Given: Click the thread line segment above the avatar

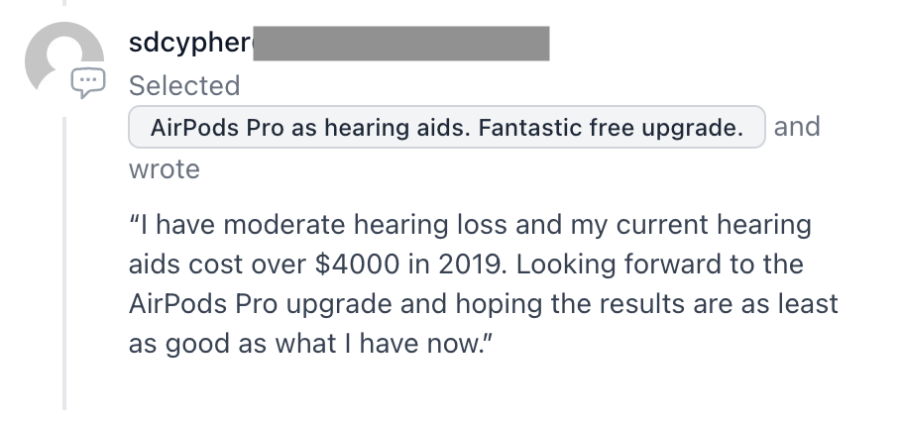Looking at the screenshot, I should pyautogui.click(x=64, y=2).
